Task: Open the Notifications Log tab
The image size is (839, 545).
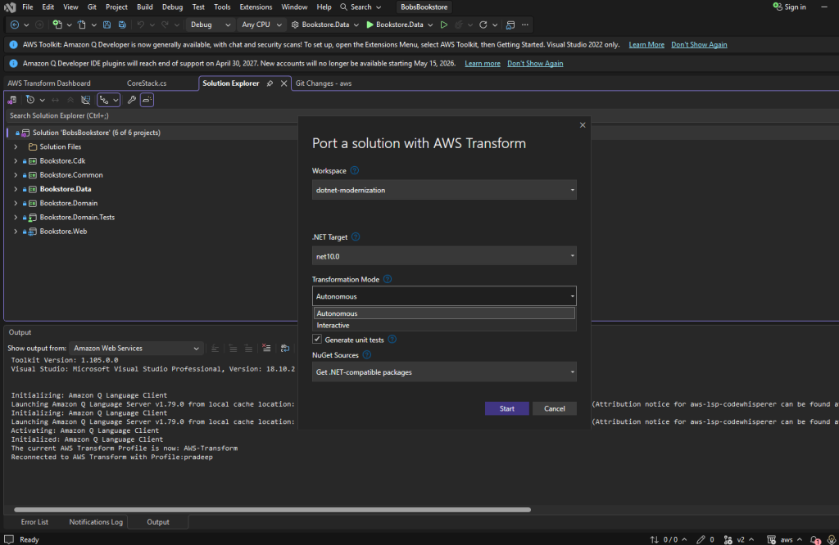Action: click(x=96, y=522)
